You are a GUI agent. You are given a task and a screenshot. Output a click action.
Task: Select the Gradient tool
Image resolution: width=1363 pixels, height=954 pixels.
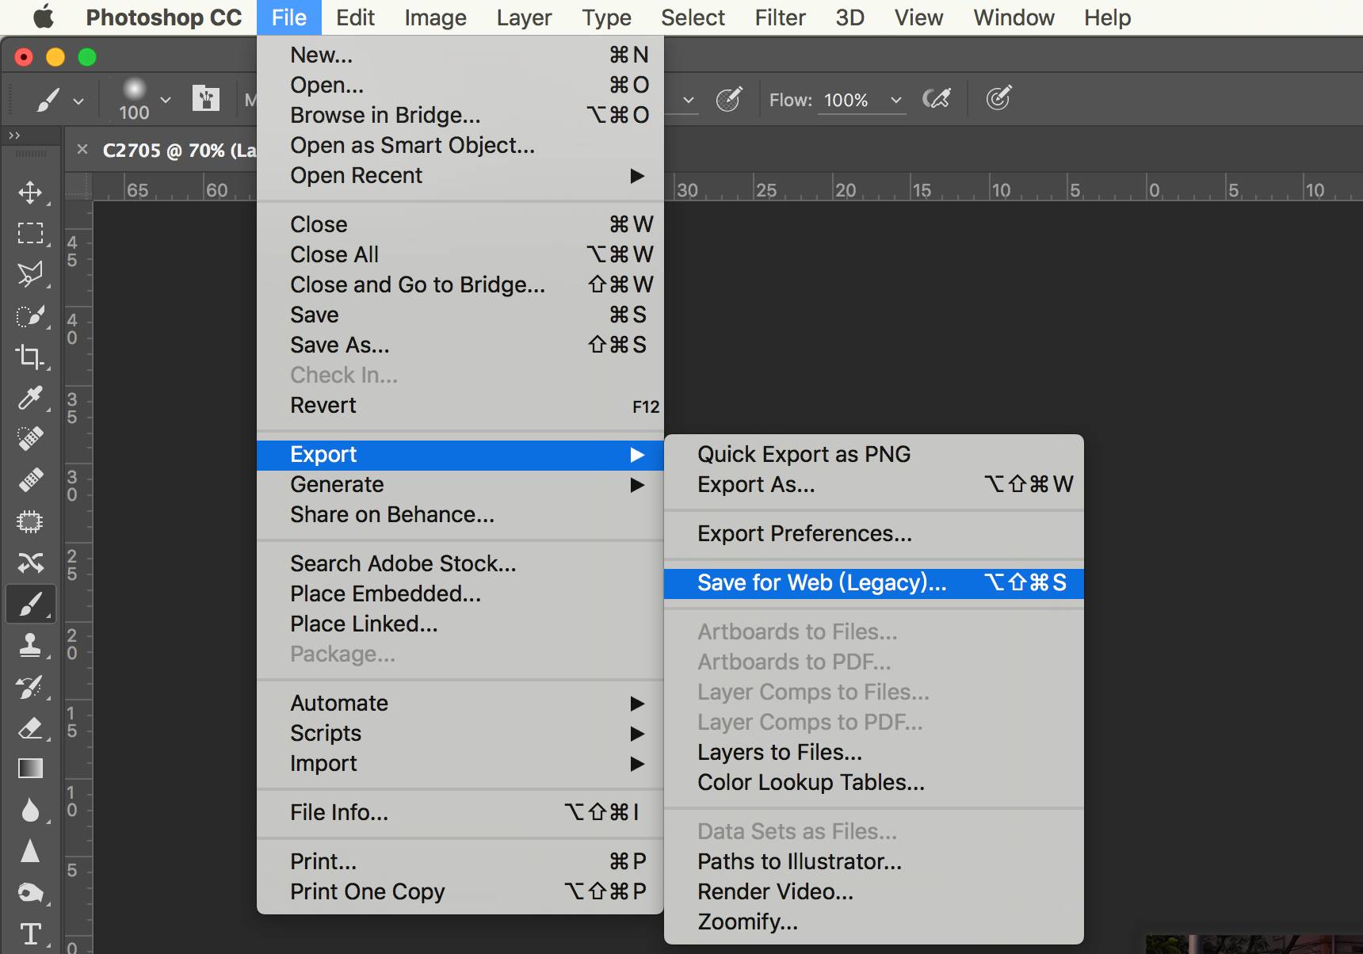point(30,769)
